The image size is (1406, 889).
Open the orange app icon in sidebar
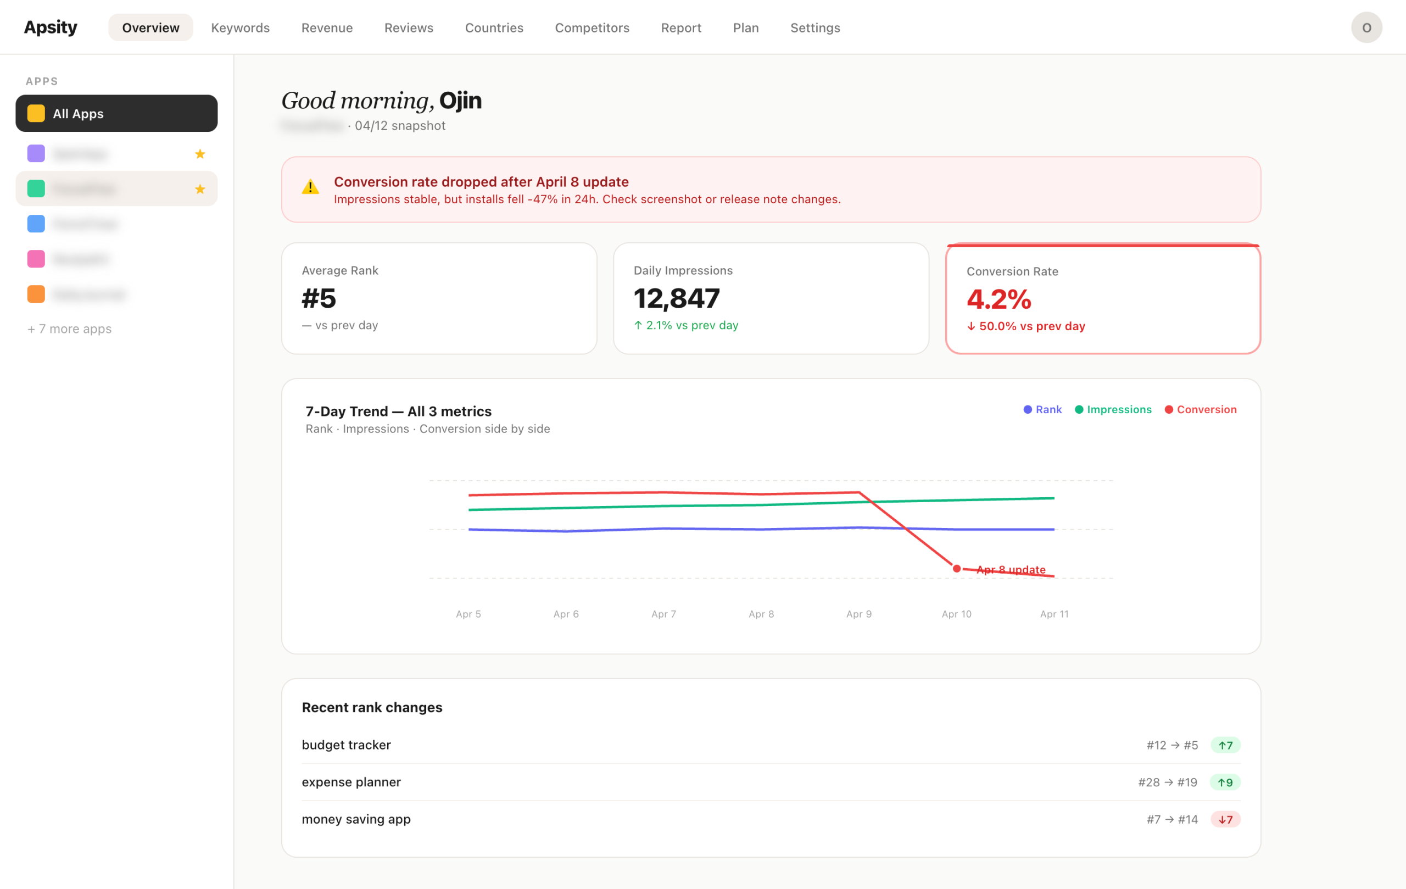pos(36,293)
